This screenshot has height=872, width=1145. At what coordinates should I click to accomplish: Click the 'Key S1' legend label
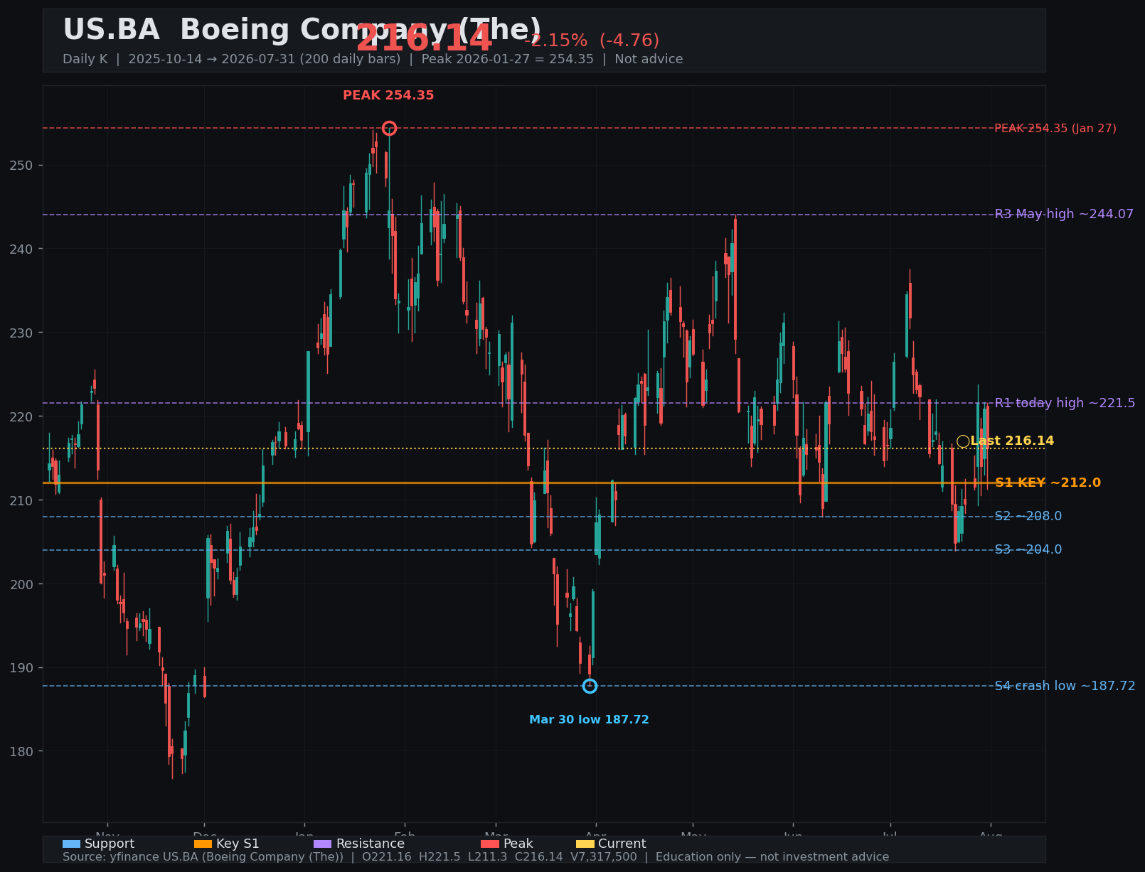(238, 844)
